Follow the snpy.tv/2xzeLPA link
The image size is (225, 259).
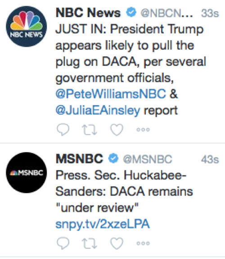(103, 224)
